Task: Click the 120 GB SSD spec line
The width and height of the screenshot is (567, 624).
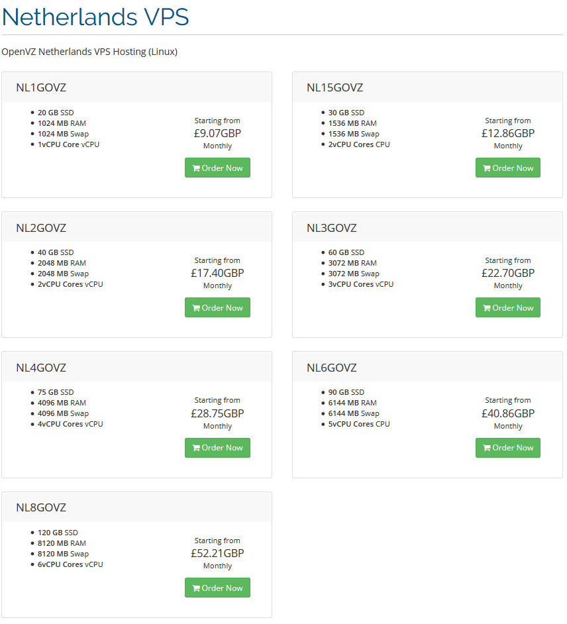Action: pos(58,533)
